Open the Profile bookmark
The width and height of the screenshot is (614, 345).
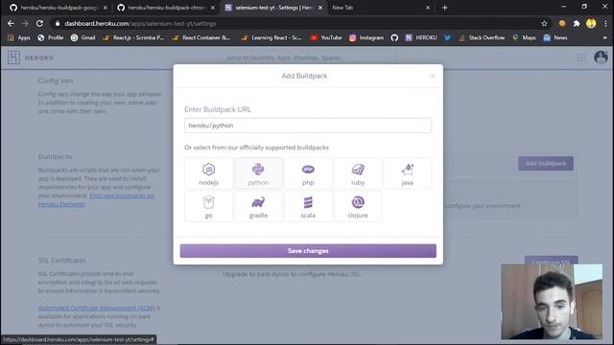pyautogui.click(x=51, y=37)
